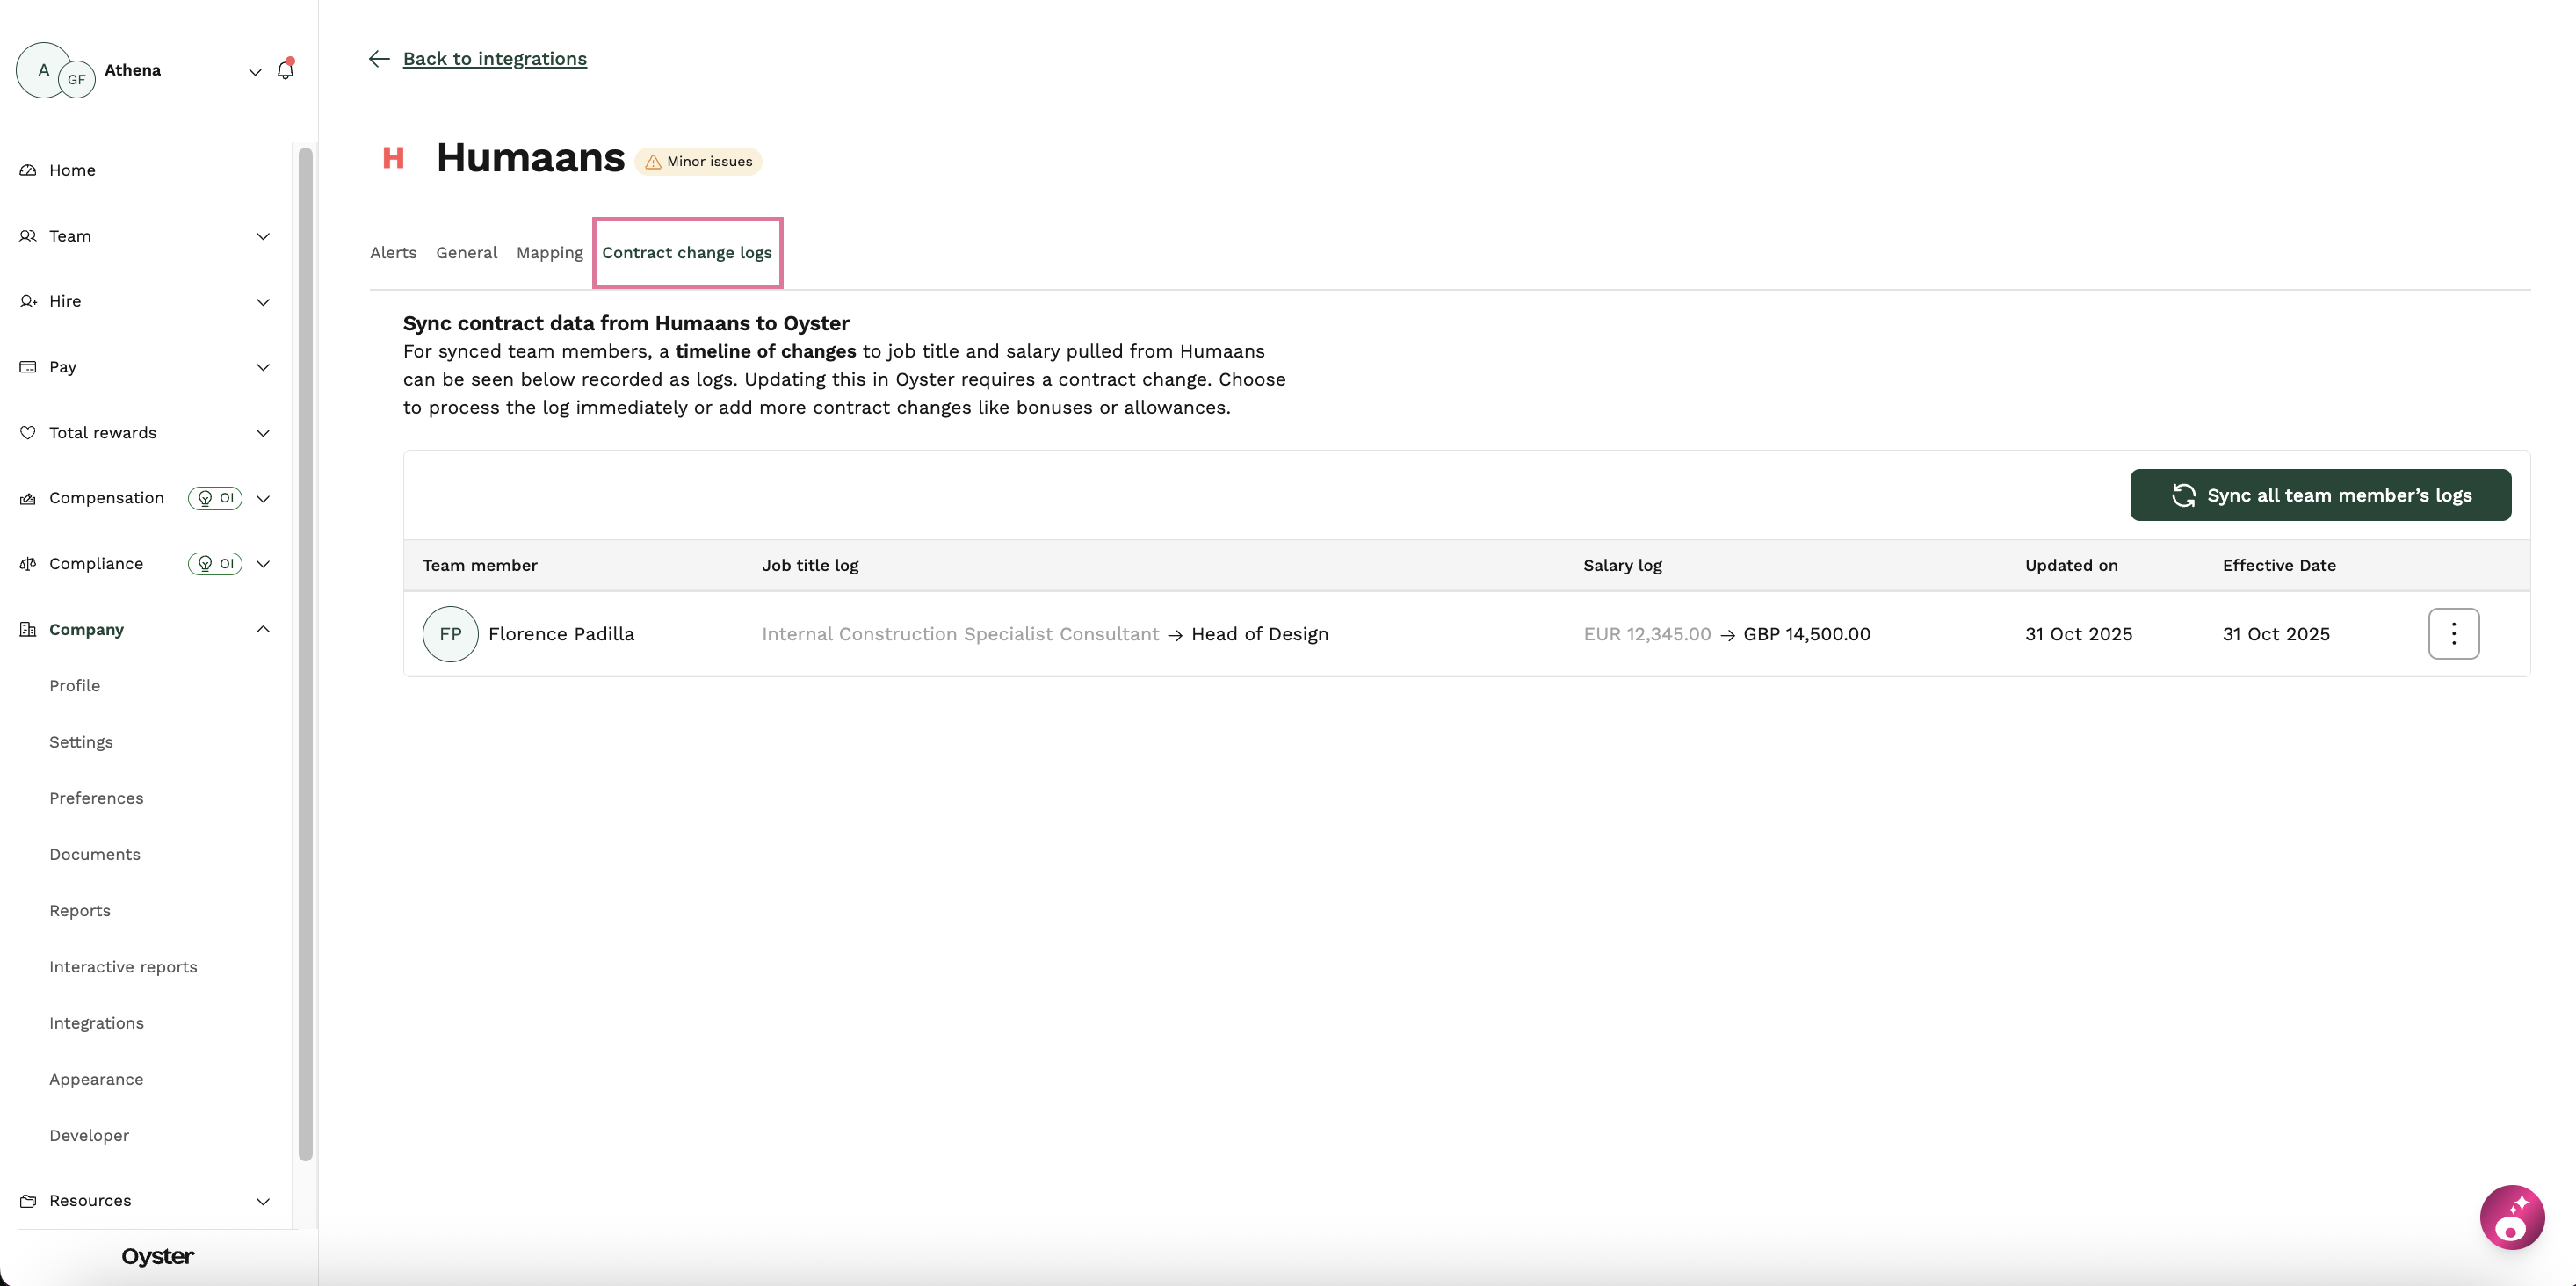Open the Appearance page
The image size is (2576, 1286).
point(96,1079)
